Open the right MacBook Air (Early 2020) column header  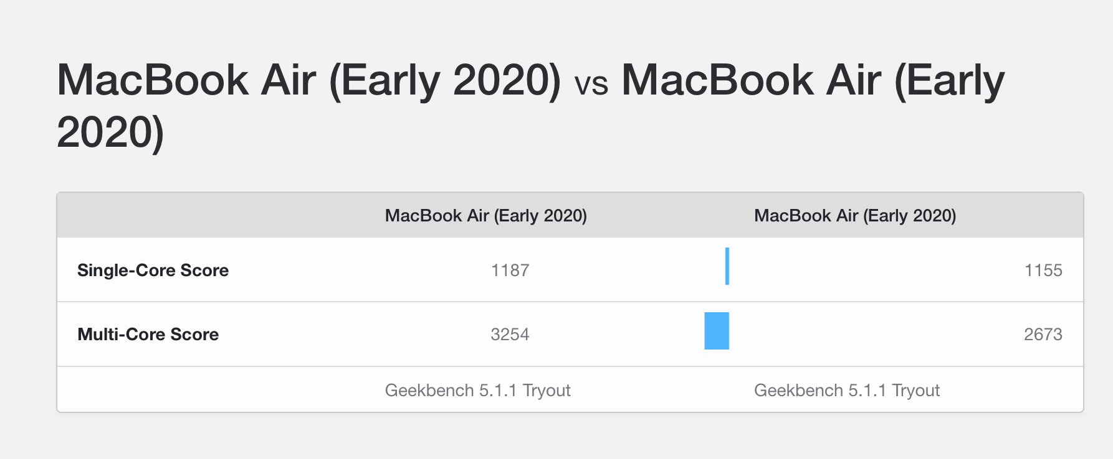click(x=855, y=216)
